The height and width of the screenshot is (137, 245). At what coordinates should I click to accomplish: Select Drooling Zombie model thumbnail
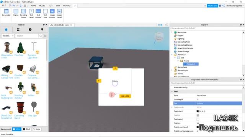20,87
